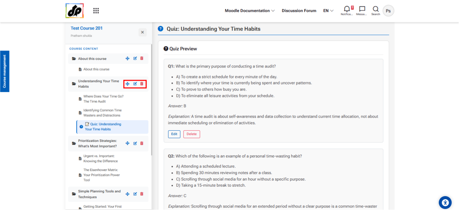Screen dimensions: 459x210
Task: Open the Notifications bell
Action: click(347, 11)
